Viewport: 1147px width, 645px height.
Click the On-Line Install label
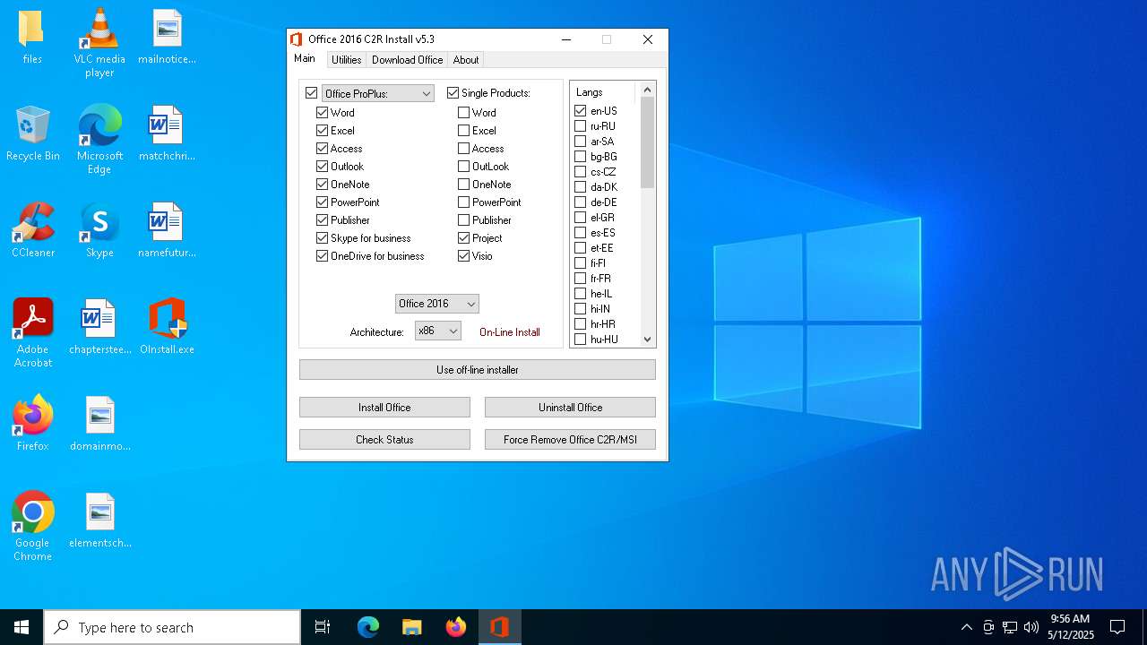pyautogui.click(x=510, y=332)
